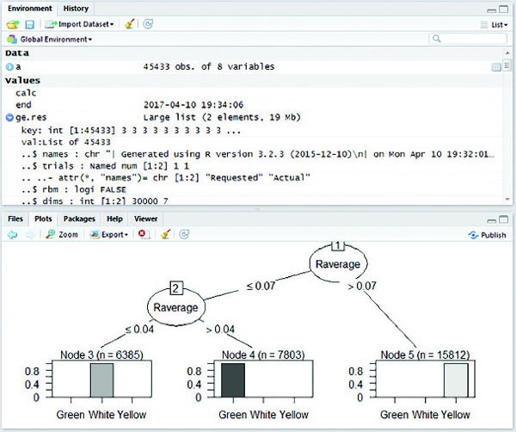Refresh the current plot

coord(183,234)
